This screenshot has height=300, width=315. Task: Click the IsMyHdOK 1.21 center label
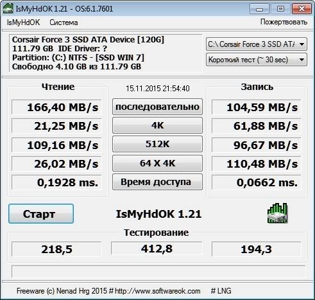[x=158, y=214]
